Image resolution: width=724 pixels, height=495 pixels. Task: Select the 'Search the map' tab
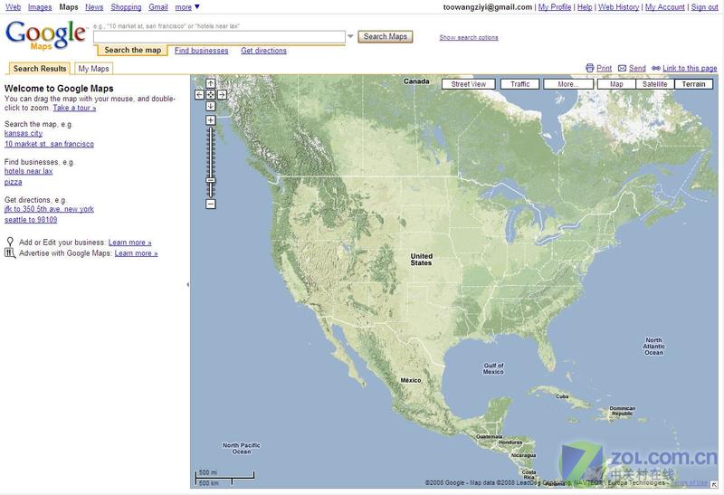[x=132, y=50]
